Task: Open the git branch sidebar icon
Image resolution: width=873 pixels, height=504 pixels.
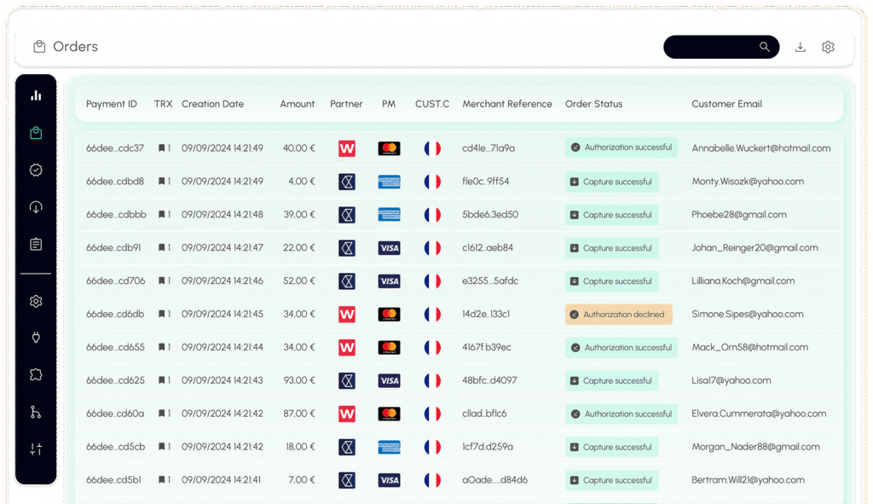Action: click(x=36, y=412)
